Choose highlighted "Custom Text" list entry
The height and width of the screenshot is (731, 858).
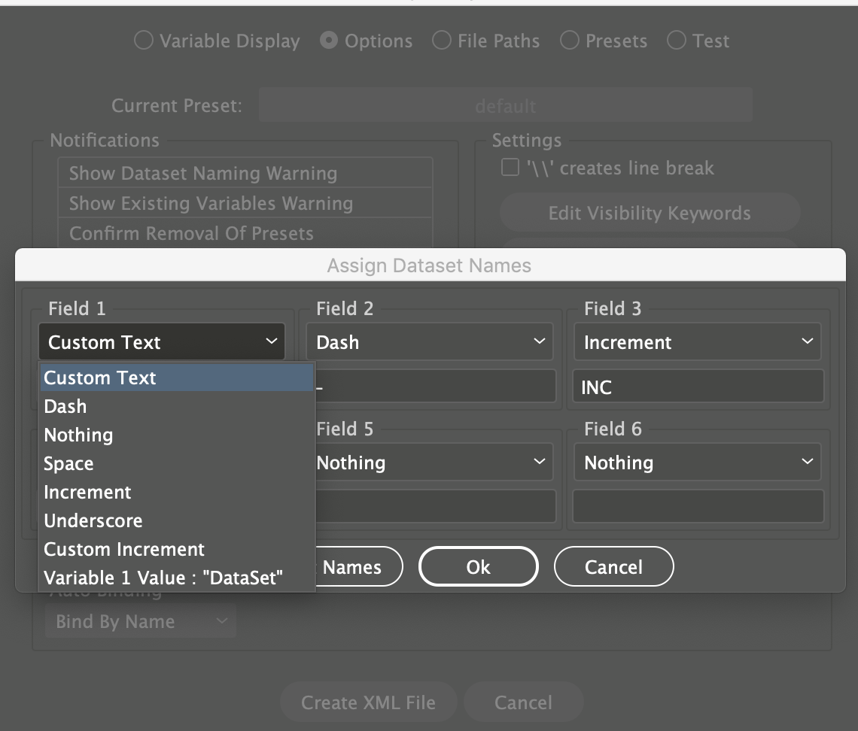[x=100, y=378]
